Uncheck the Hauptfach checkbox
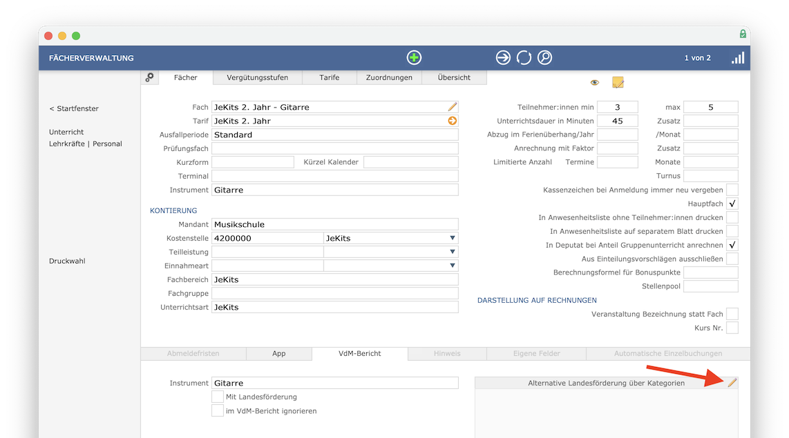This screenshot has width=789, height=438. (x=732, y=203)
